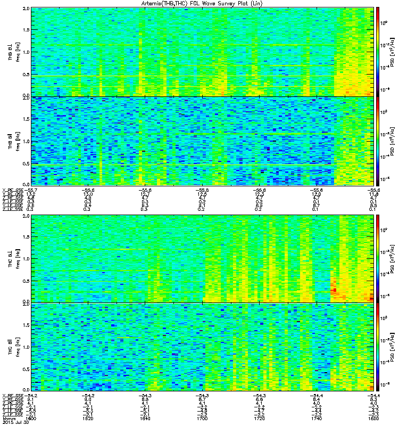The height and width of the screenshot is (426, 399).
Task: Click the THC X_RE_GSE row label
Action: click(x=13, y=396)
